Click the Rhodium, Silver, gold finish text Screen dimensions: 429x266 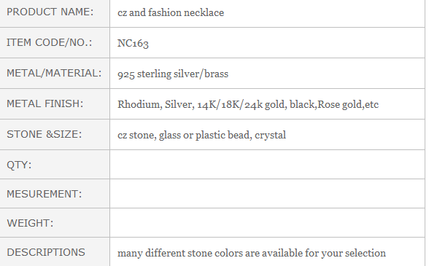(x=248, y=105)
